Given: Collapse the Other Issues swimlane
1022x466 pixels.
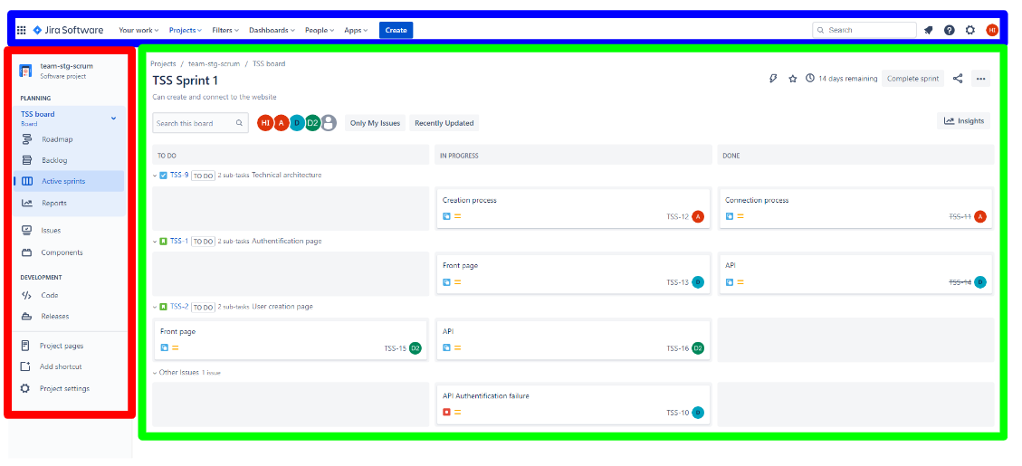Looking at the screenshot, I should point(155,373).
